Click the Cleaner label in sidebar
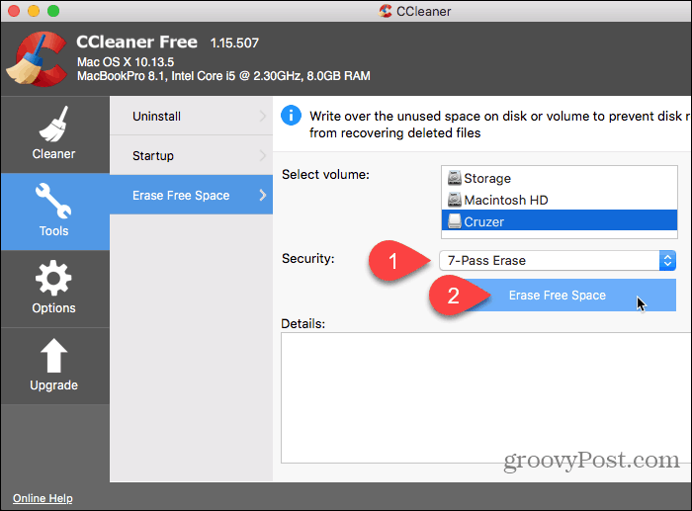 tap(53, 154)
